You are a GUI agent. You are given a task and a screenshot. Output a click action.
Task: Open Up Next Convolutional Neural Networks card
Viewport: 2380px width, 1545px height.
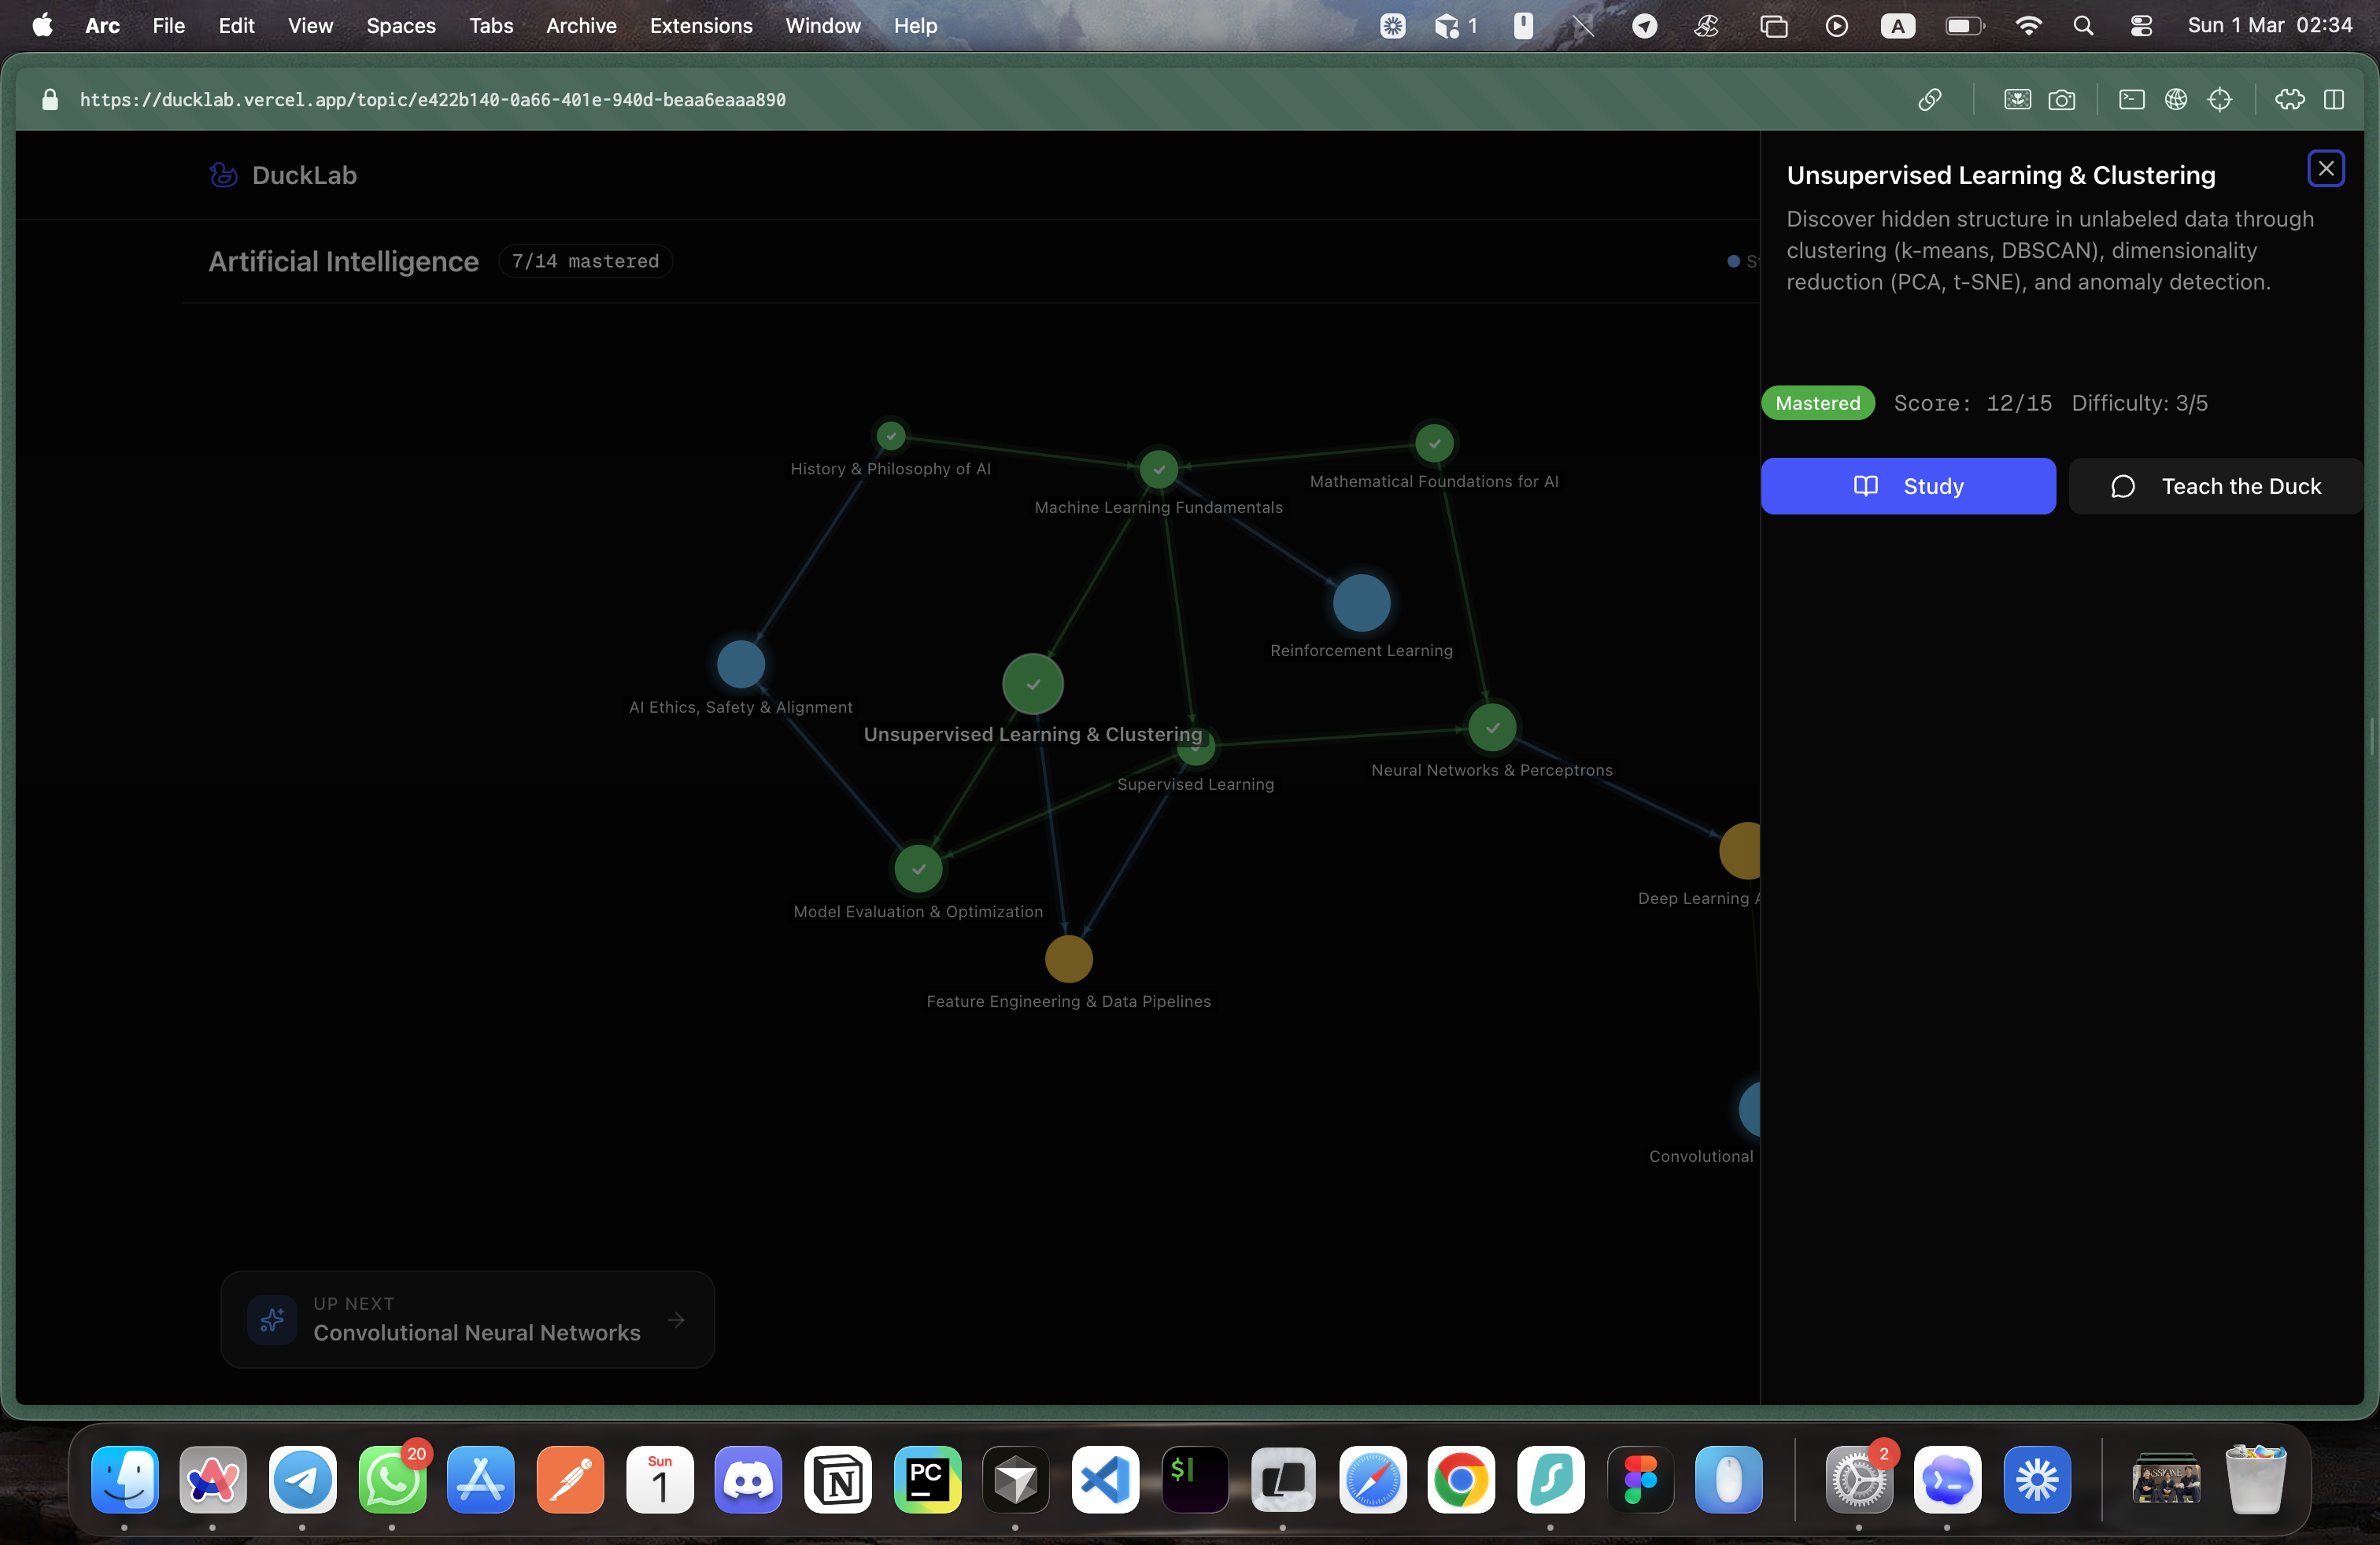467,1319
